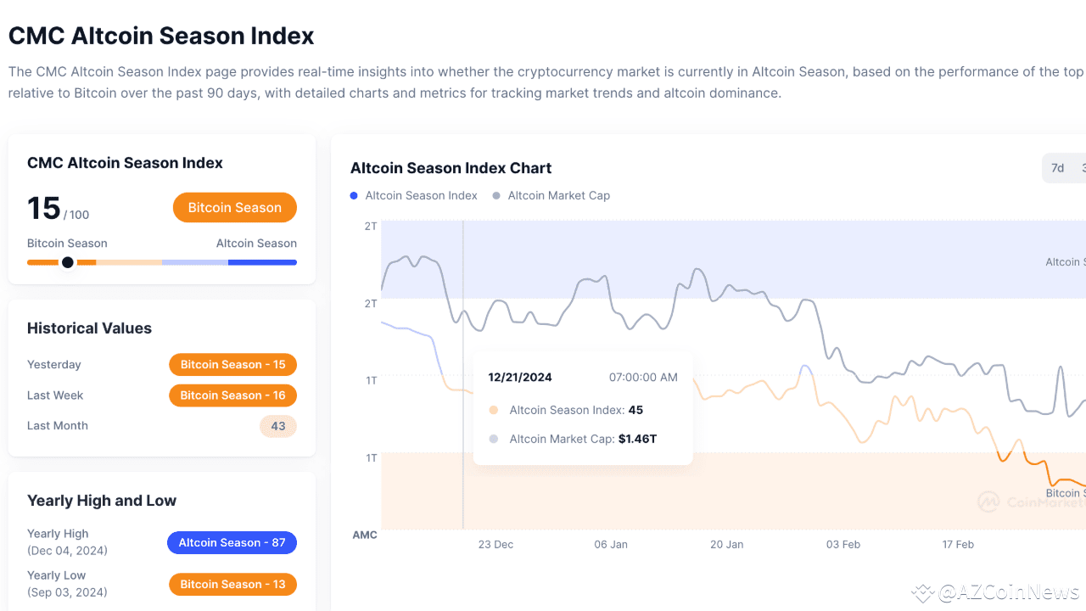Expand the Historical Values section
The height and width of the screenshot is (611, 1086).
[x=89, y=328]
